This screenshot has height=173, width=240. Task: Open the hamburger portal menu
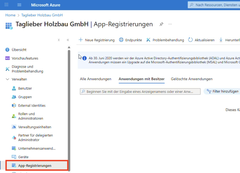pos(19,5)
